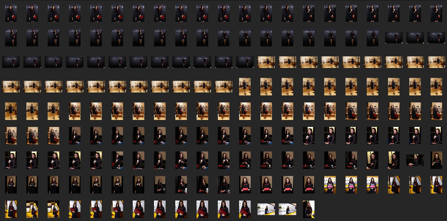Pick the first landscape thumbnail in the second row
Screen dimensions: 447x221
click(x=394, y=38)
